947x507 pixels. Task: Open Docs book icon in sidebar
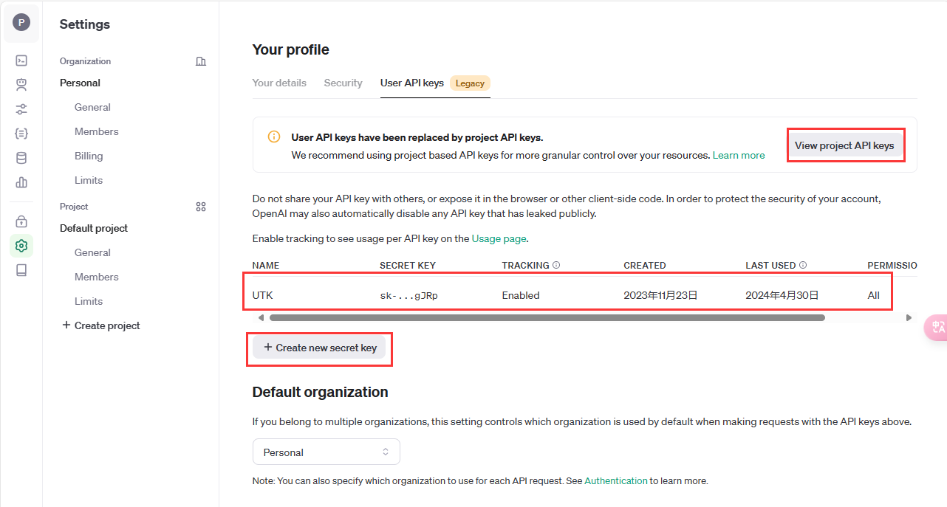pyautogui.click(x=21, y=270)
